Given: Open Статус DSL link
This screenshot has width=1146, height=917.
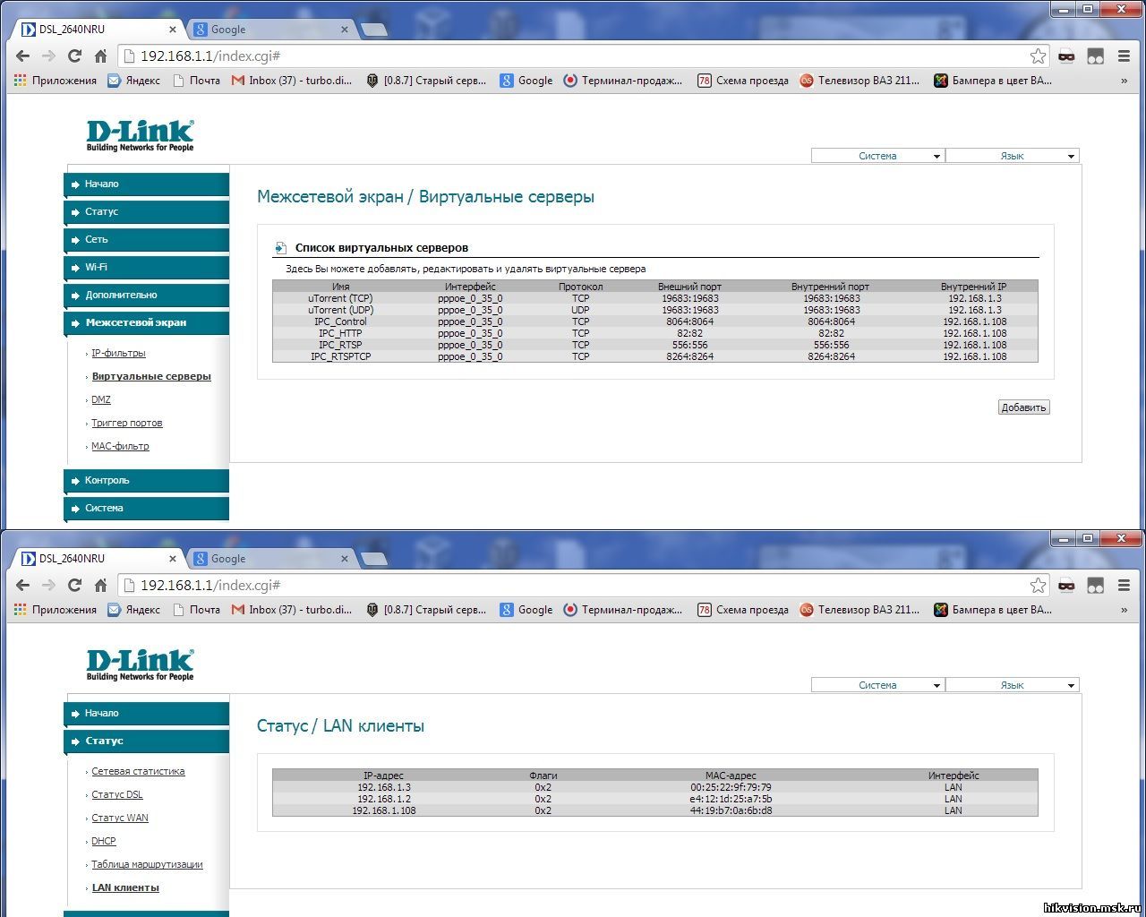Looking at the screenshot, I should click(x=117, y=795).
